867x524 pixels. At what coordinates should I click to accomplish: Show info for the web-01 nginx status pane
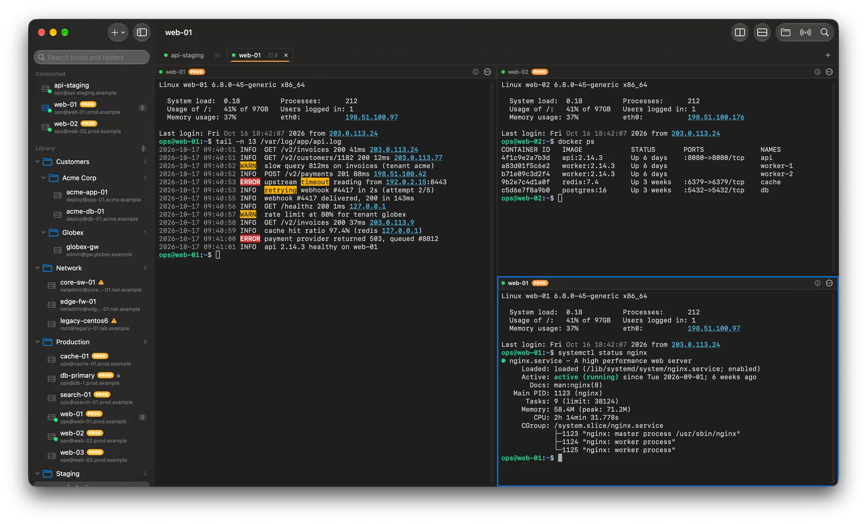(x=818, y=283)
